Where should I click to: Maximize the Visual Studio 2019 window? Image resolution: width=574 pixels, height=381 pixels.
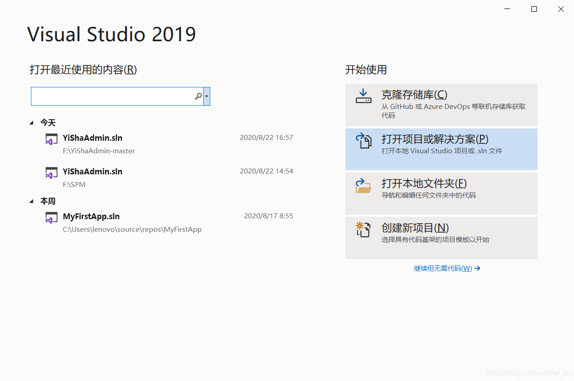(x=534, y=9)
